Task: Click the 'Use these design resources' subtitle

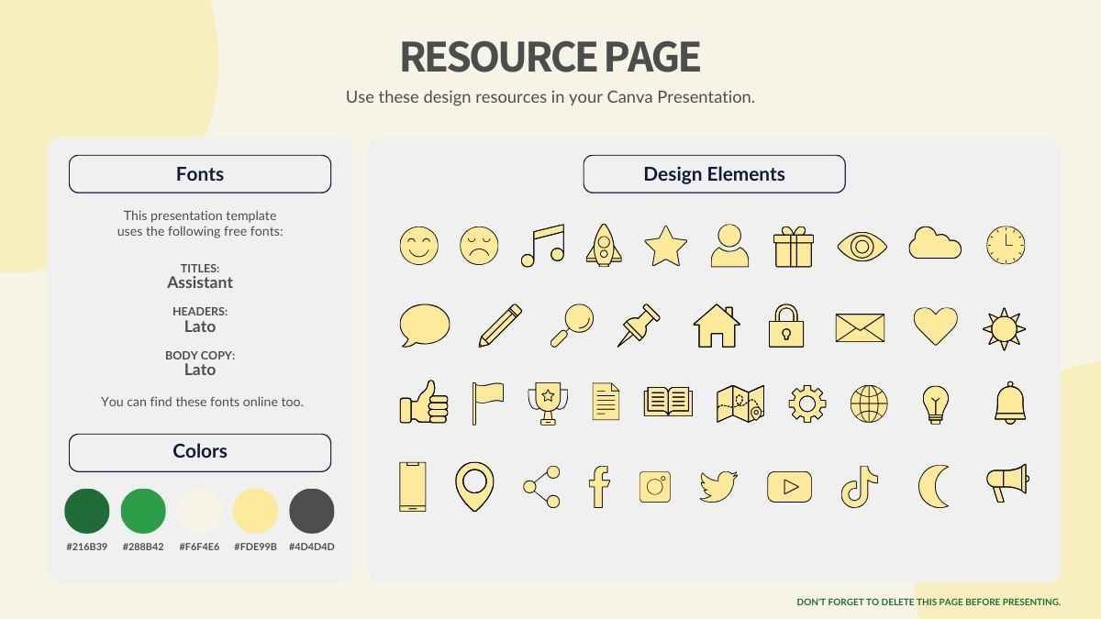Action: [x=550, y=96]
